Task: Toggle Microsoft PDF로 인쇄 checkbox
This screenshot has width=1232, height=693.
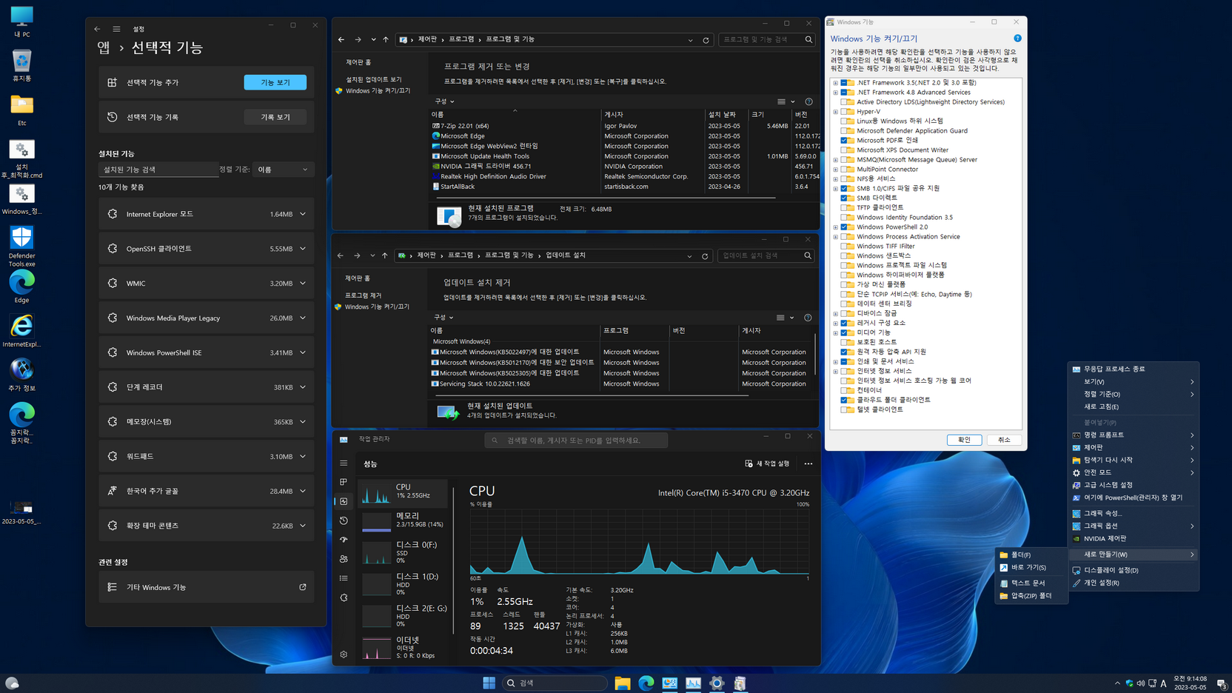Action: [844, 140]
